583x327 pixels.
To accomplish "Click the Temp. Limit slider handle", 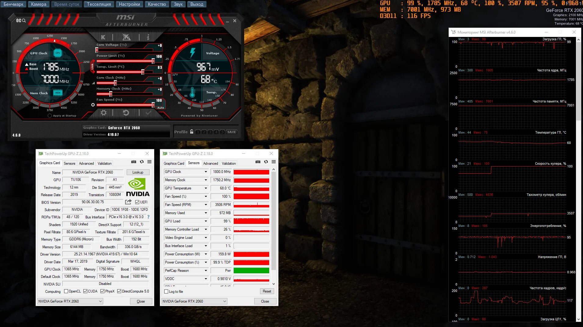I will (x=143, y=72).
